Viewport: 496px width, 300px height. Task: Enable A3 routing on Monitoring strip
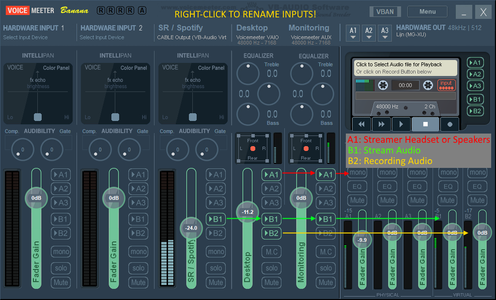click(x=326, y=203)
